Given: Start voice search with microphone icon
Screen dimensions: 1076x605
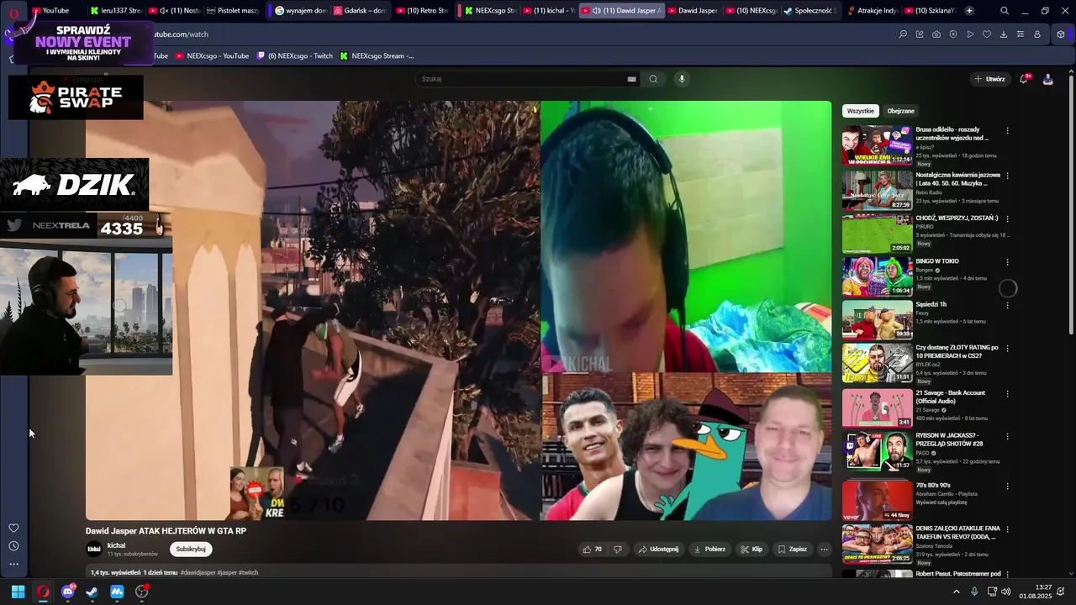Looking at the screenshot, I should tap(682, 79).
